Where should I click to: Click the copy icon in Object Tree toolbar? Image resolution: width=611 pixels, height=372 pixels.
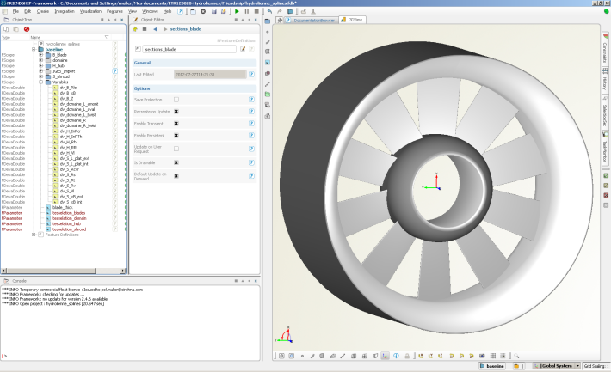click(6, 29)
